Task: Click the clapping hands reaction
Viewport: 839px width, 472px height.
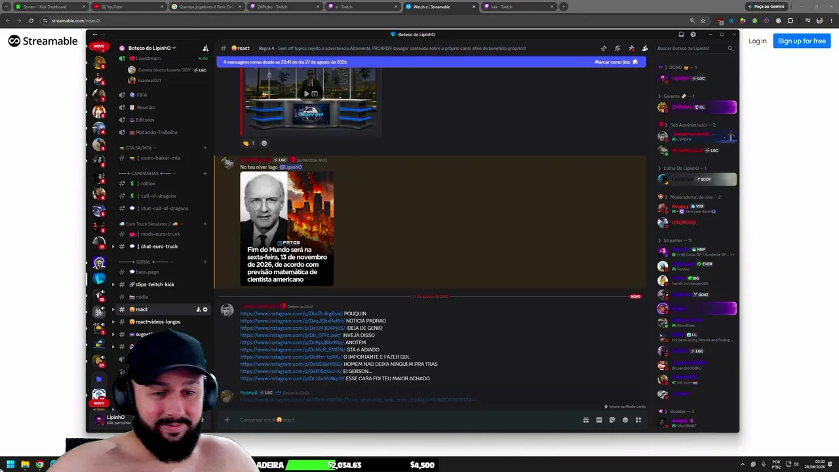Action: pos(249,143)
